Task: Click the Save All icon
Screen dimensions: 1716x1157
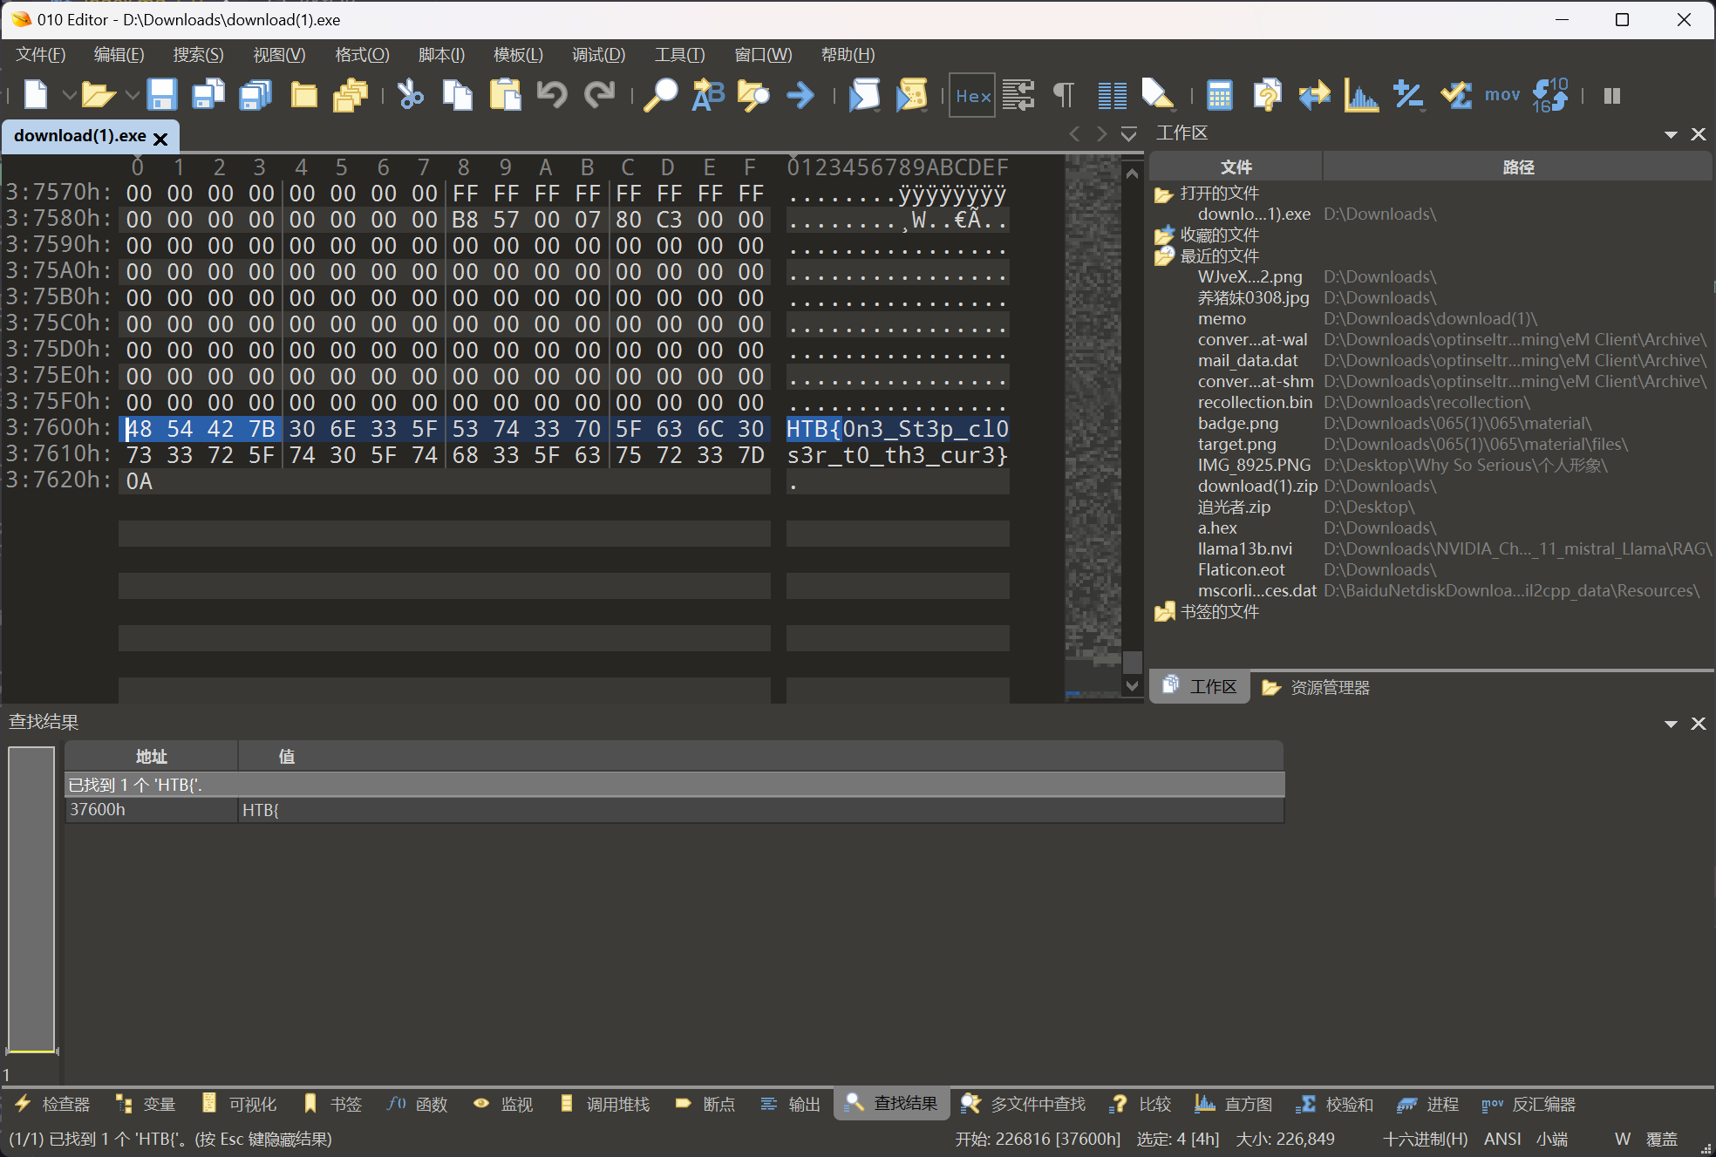Action: [x=255, y=95]
